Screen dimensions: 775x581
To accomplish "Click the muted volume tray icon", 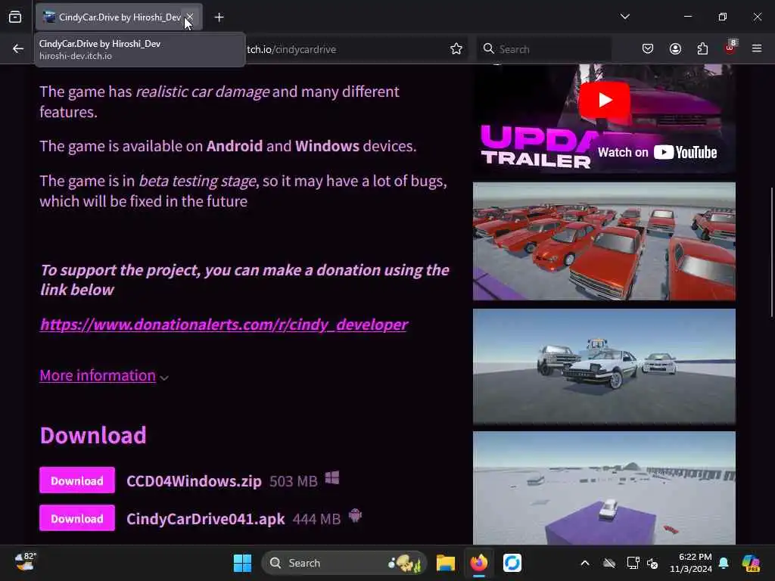I will (x=652, y=563).
